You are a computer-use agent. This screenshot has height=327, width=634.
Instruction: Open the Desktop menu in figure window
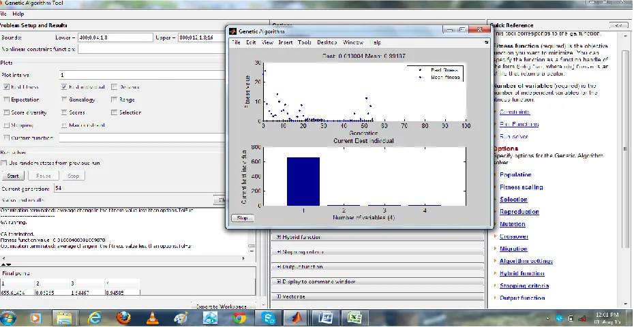(x=327, y=42)
